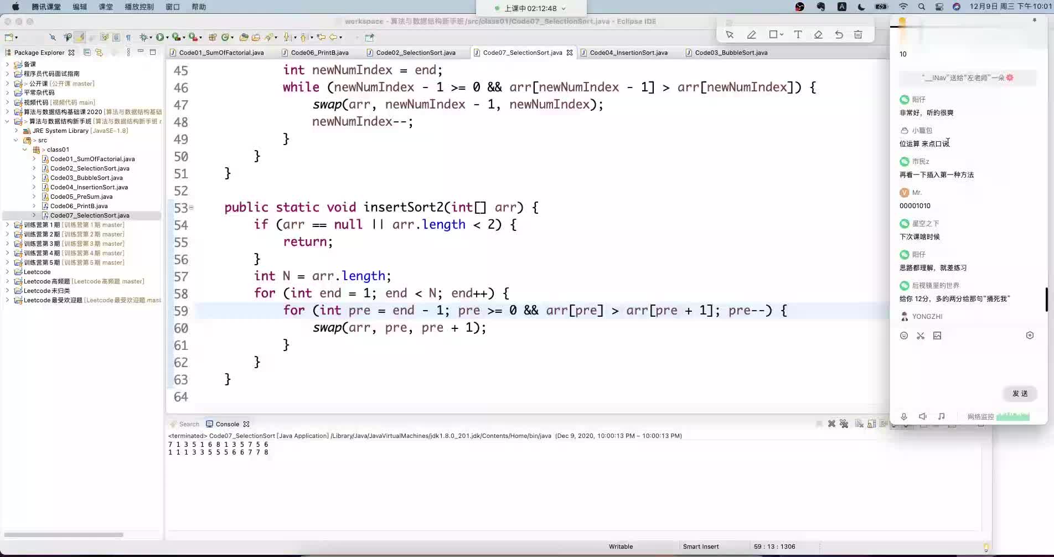Remove all terminated launches in Console

(x=844, y=424)
